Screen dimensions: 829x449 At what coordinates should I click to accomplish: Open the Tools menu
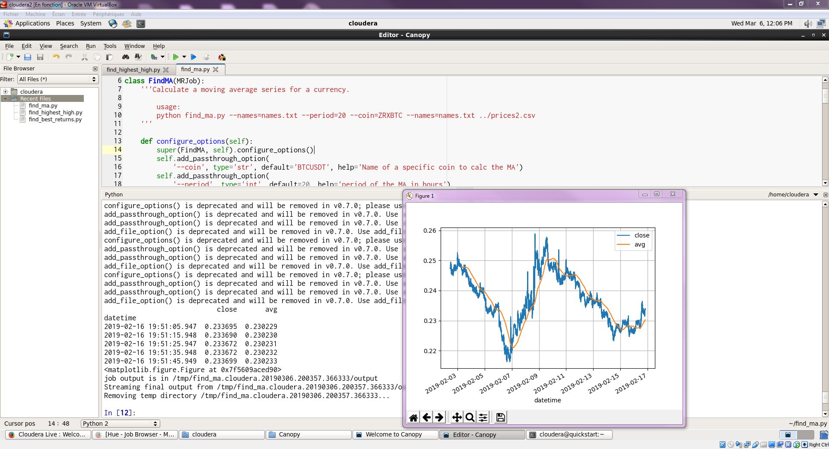click(x=110, y=46)
